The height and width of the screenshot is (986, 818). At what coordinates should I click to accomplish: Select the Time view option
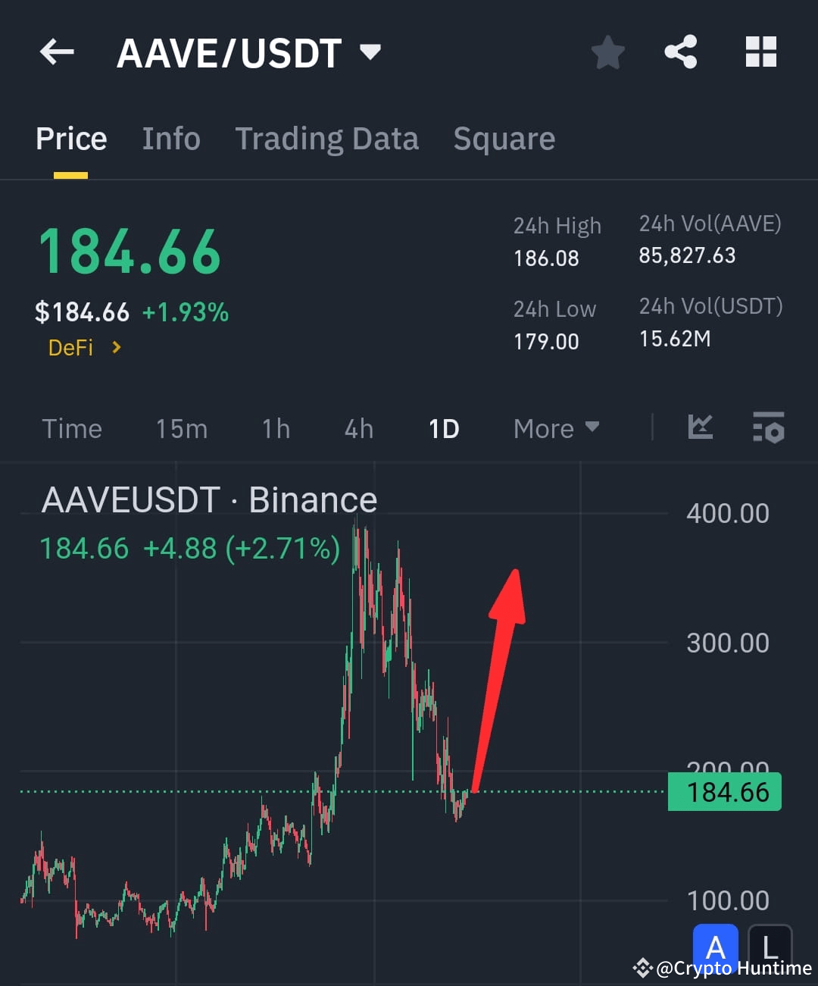(72, 428)
